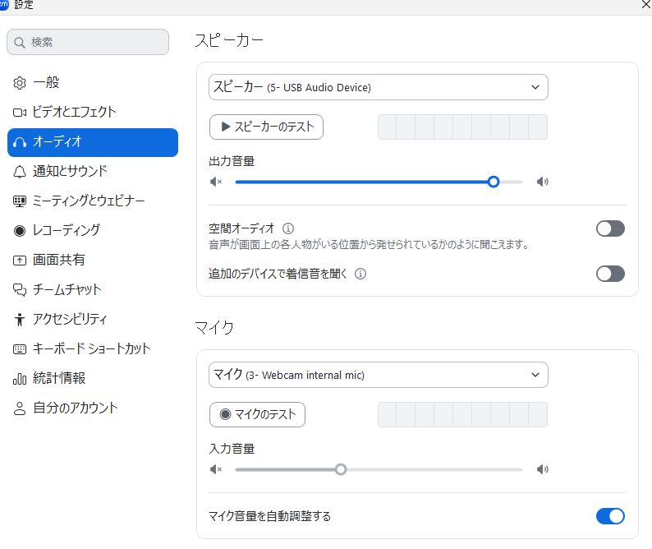652x549 pixels.
Task: Click the gear icon beside 一般
Action: (21, 83)
